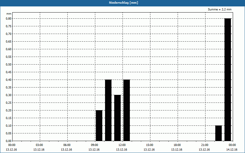Click the 0,40 mm bar left of 0,30 bar
This screenshot has height=153, width=245.
pyautogui.click(x=108, y=110)
